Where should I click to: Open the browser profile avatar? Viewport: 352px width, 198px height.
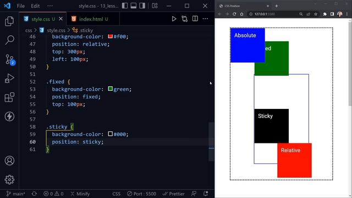[340, 14]
